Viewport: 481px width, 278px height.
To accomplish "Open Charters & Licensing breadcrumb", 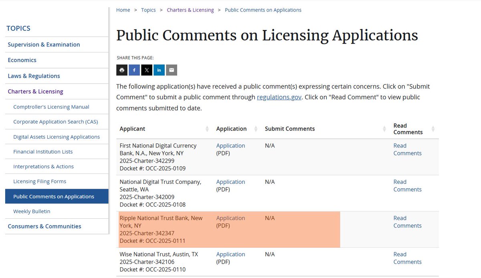I will 190,10.
